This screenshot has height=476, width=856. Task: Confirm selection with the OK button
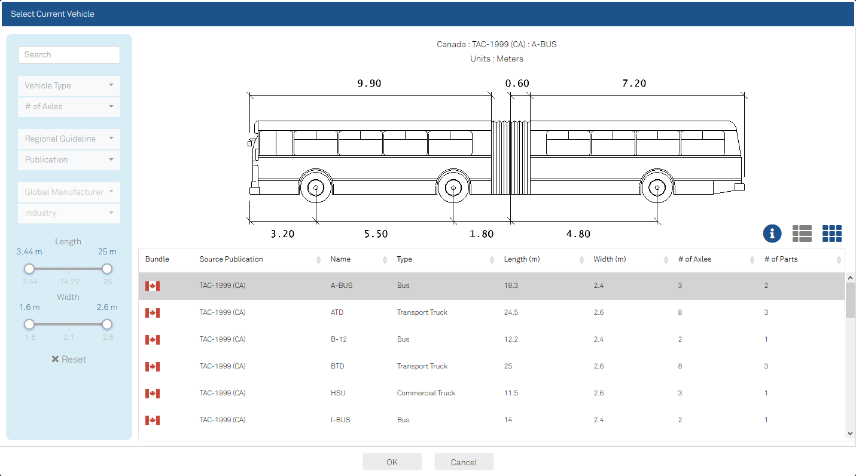(392, 461)
